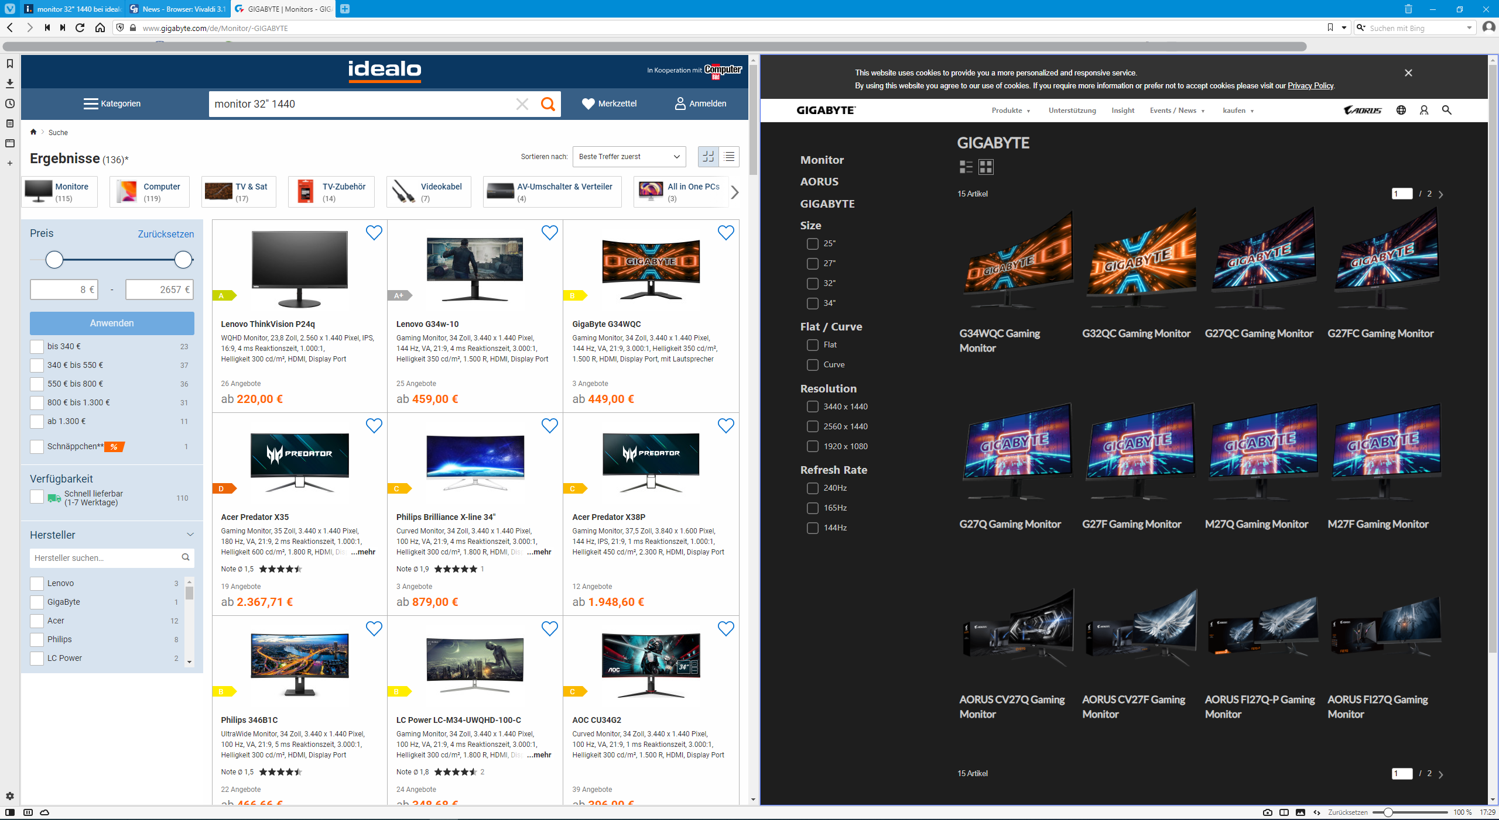Screen dimensions: 1499x820
Task: Enable the Schnäppchen filter checkbox
Action: [37, 447]
